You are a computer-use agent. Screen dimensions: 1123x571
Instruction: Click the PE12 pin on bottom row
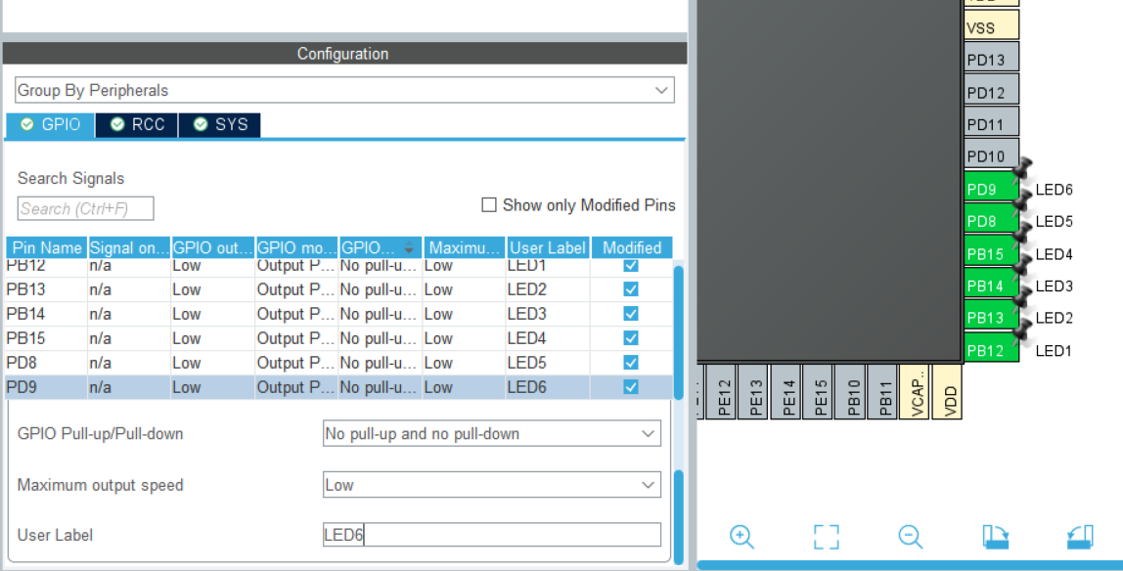[x=723, y=391]
